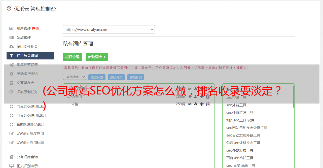Screen dimensions: 323x168
Task: Click the book icon of 公有词库查询
Action: 12,157
